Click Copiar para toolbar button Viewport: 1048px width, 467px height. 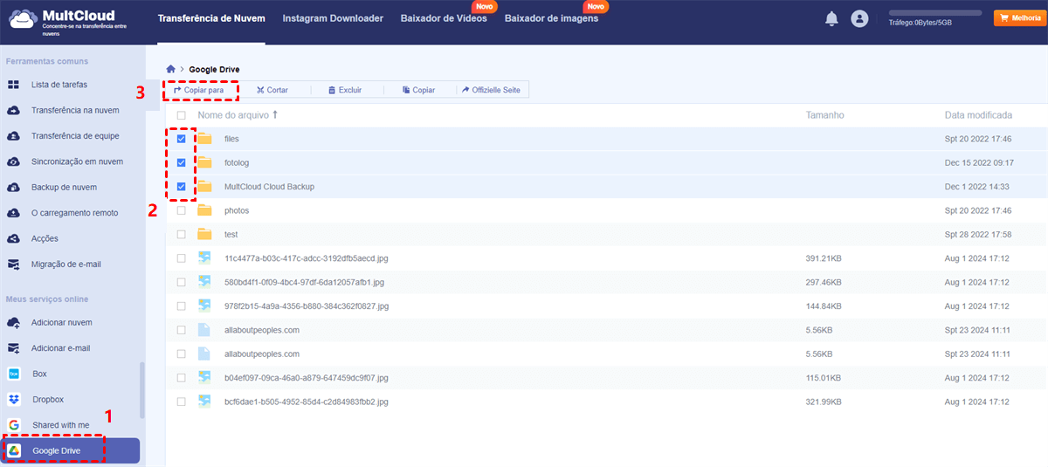(x=199, y=90)
